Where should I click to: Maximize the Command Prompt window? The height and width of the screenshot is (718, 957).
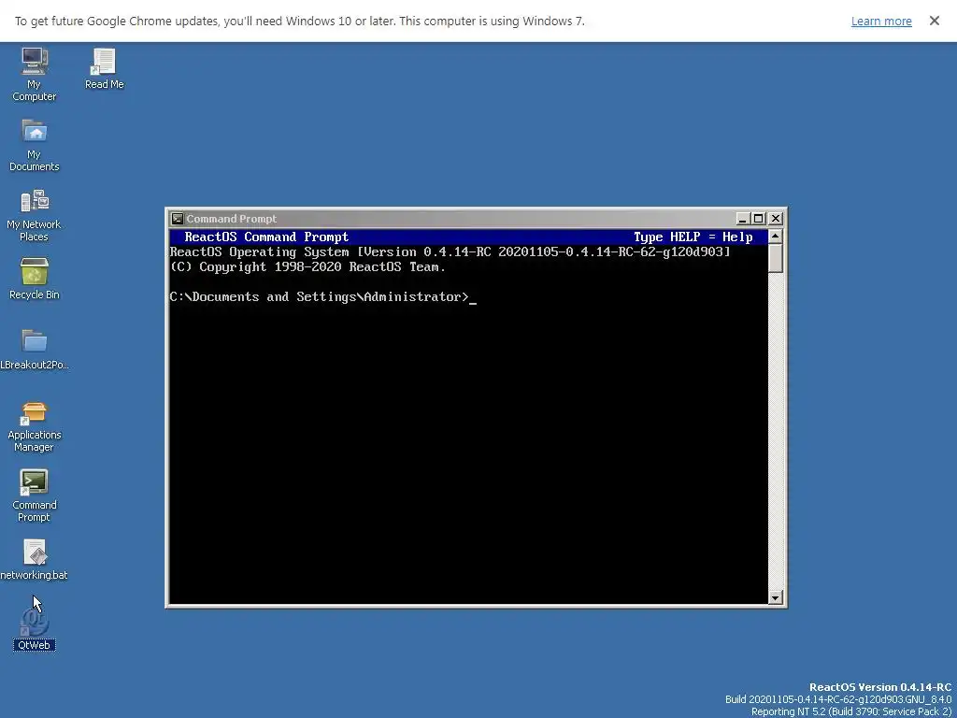[x=758, y=219]
